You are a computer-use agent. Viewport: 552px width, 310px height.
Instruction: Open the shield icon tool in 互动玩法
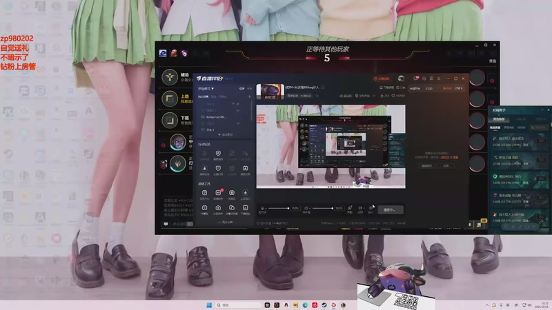[218, 154]
